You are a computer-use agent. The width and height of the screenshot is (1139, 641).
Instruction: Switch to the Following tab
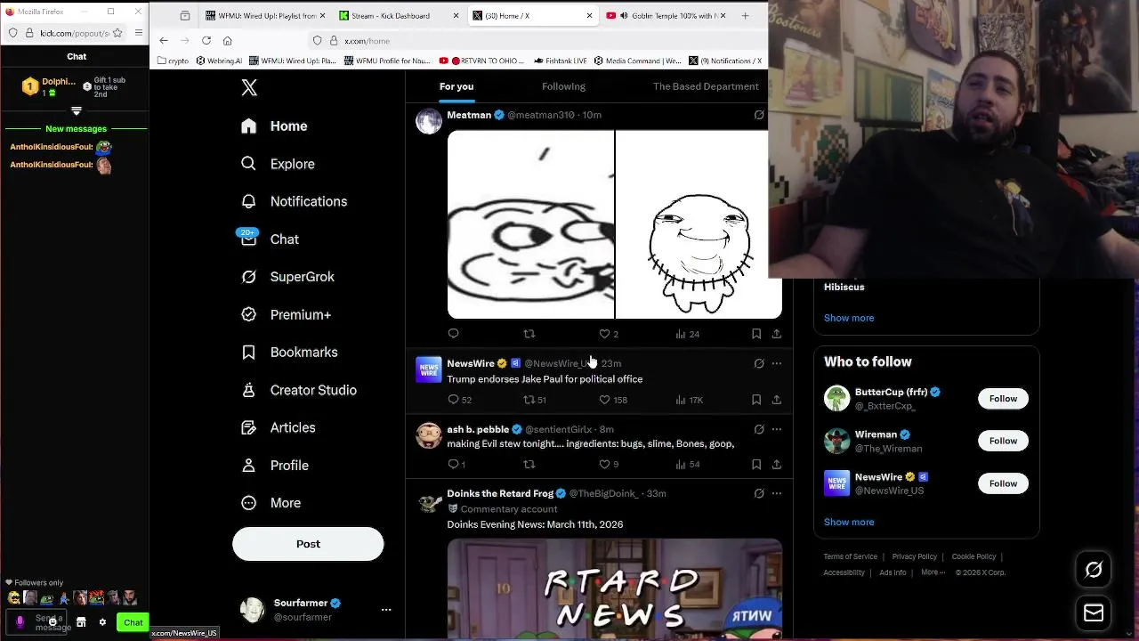[x=563, y=86]
